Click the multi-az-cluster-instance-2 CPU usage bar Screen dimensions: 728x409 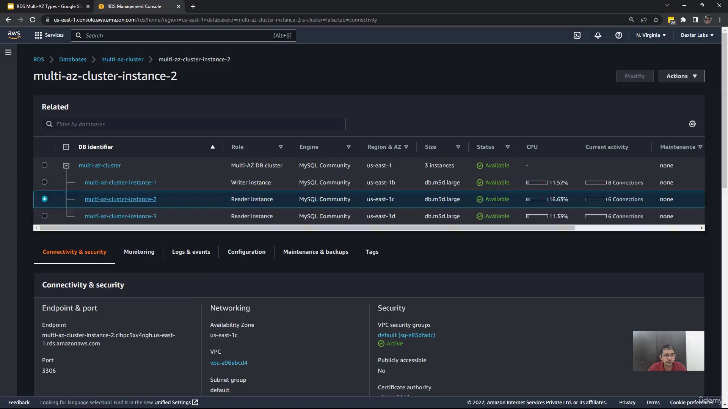pos(537,199)
